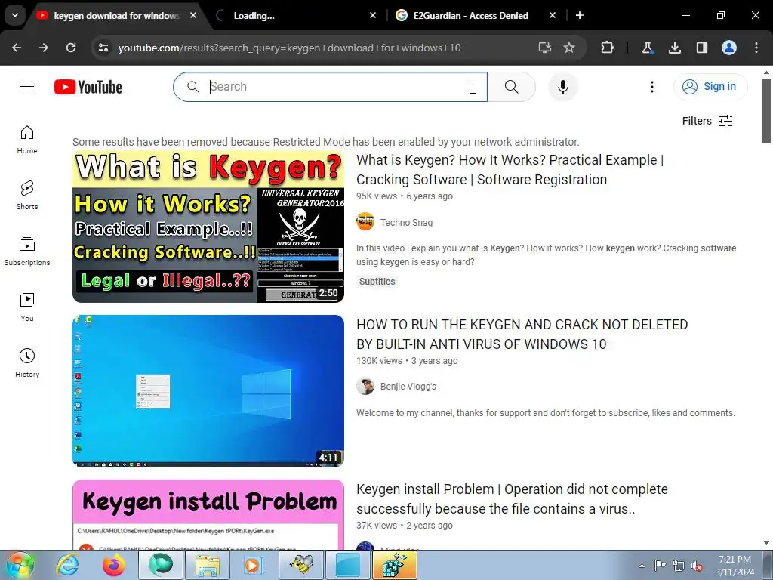The height and width of the screenshot is (580, 773).
Task: Click the install app icon in the address bar
Action: pyautogui.click(x=544, y=48)
